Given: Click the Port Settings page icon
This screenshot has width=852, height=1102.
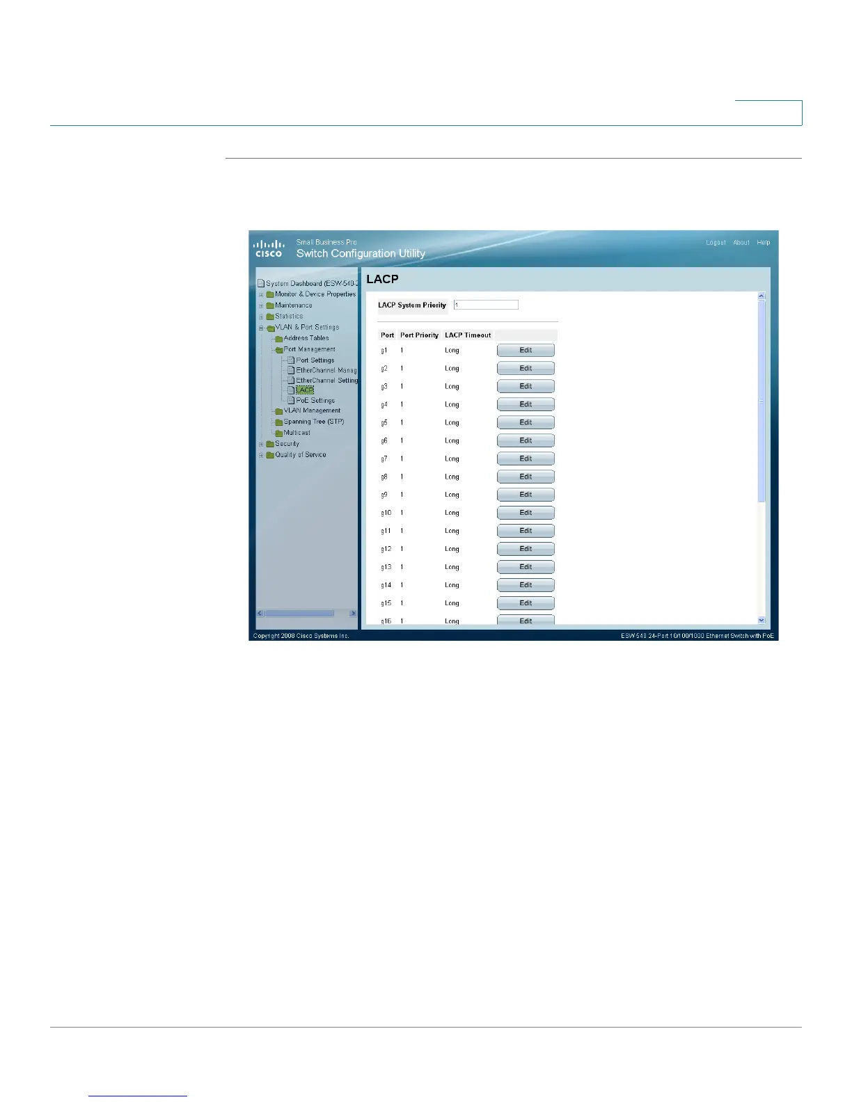Looking at the screenshot, I should point(291,360).
